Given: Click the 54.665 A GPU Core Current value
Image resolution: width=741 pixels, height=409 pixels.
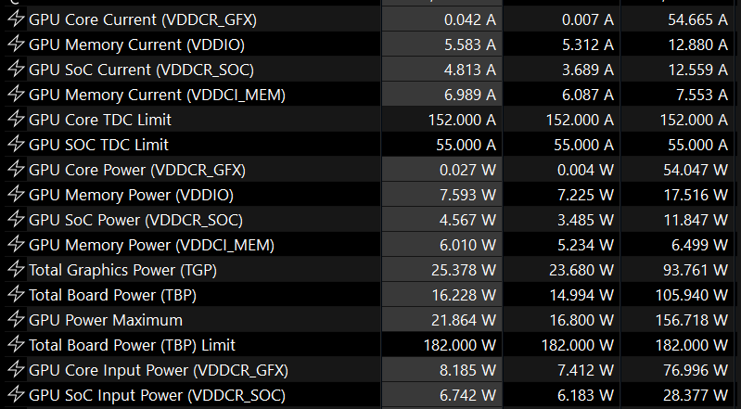Looking at the screenshot, I should (x=691, y=19).
